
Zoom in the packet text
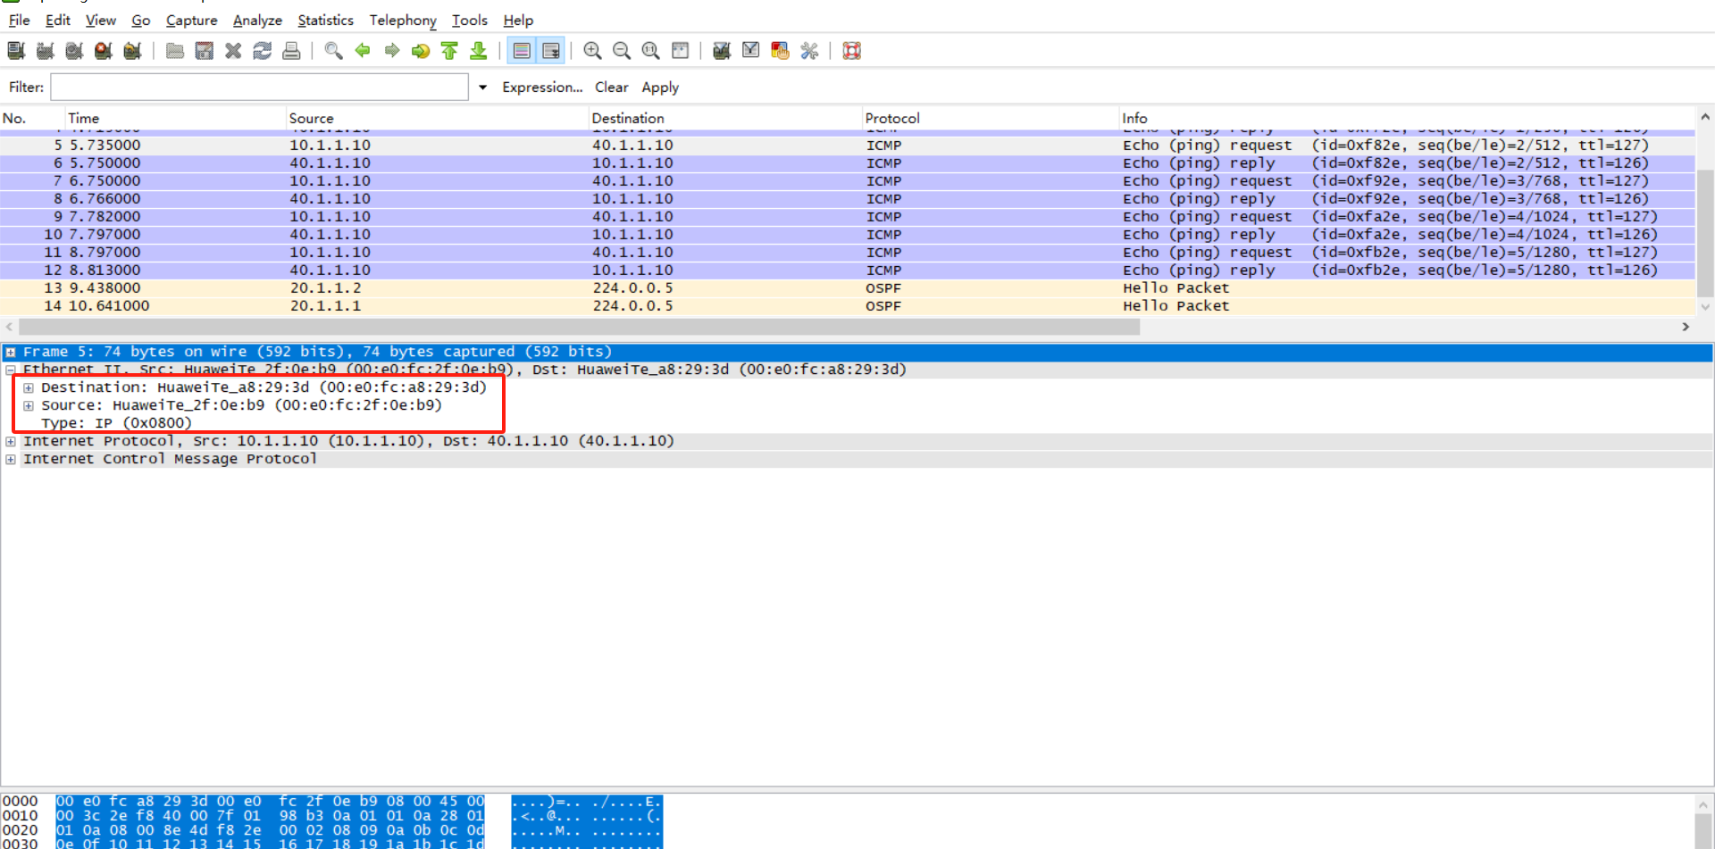coord(592,51)
